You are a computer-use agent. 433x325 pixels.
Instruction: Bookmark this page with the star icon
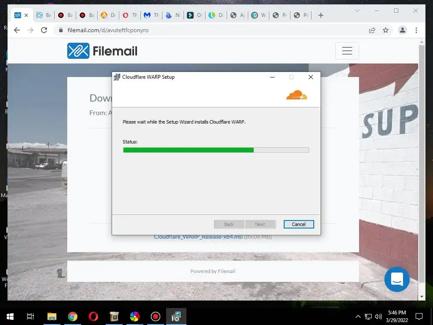coord(386,30)
